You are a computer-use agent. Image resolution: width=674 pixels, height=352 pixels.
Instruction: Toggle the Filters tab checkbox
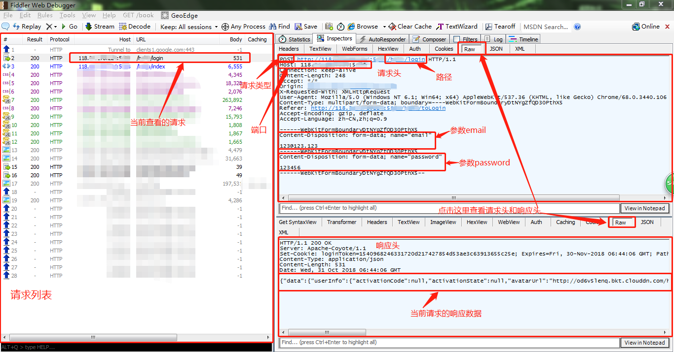pos(457,39)
